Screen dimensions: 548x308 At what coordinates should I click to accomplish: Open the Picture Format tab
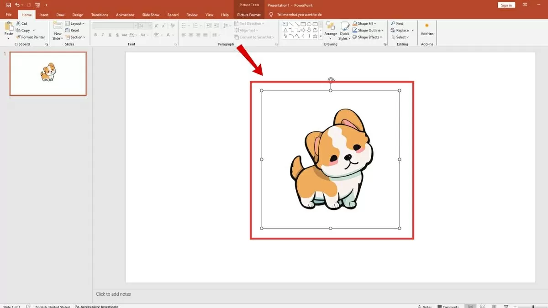249,15
